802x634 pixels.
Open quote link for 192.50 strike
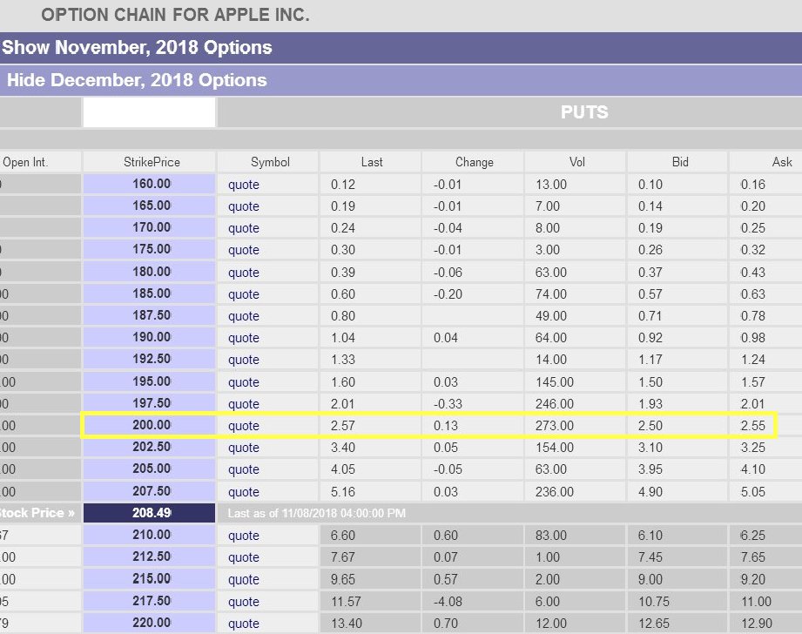pyautogui.click(x=244, y=360)
